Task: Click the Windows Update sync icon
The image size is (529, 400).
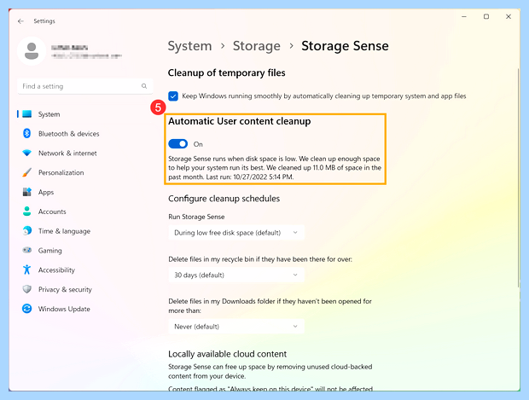Action: [x=27, y=309]
